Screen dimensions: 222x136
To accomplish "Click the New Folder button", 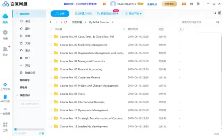I will [x=83, y=13].
